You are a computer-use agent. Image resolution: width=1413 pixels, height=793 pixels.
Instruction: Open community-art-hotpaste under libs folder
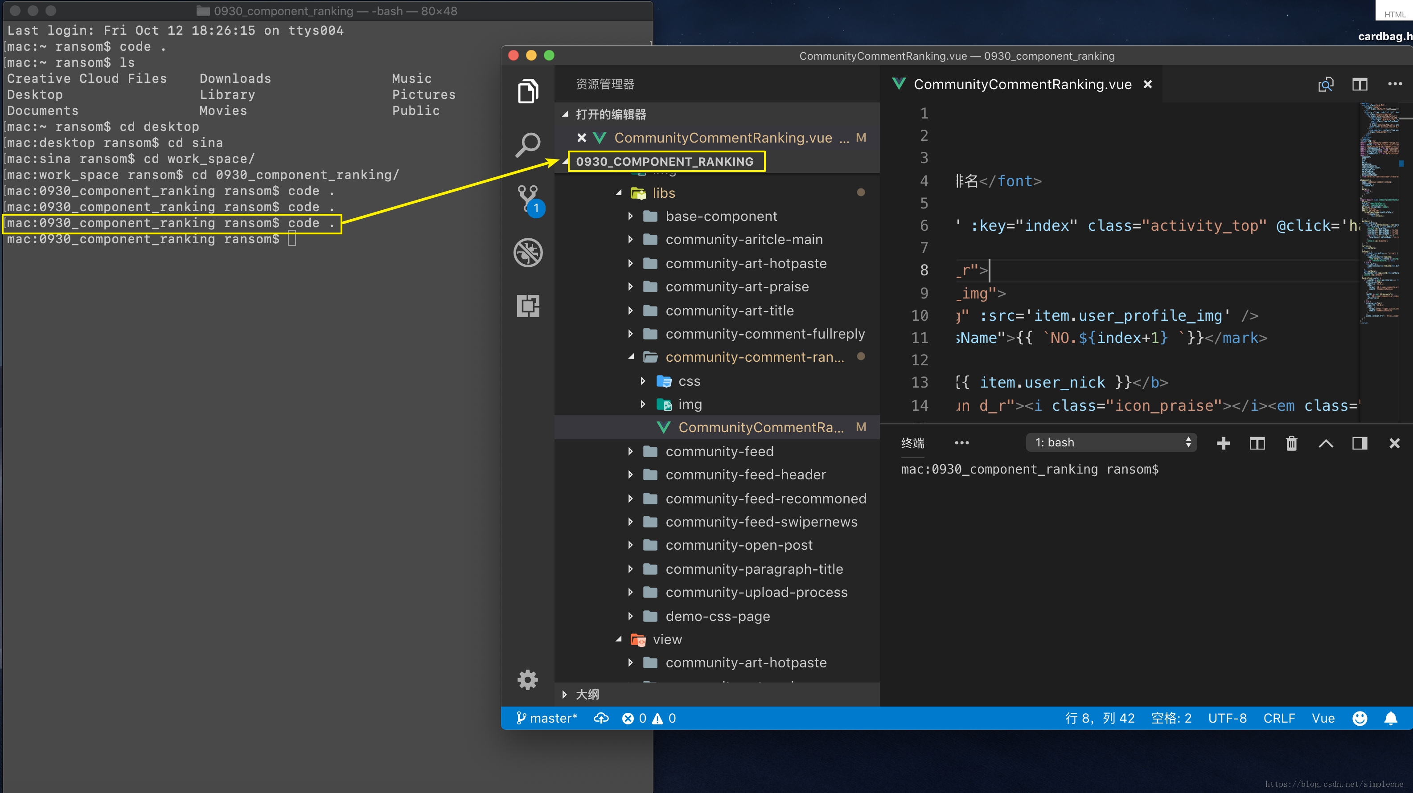pos(718,263)
